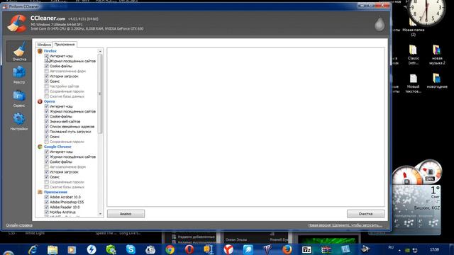Switch to the Windows tab
Image resolution: width=454 pixels, height=255 pixels.
click(44, 45)
